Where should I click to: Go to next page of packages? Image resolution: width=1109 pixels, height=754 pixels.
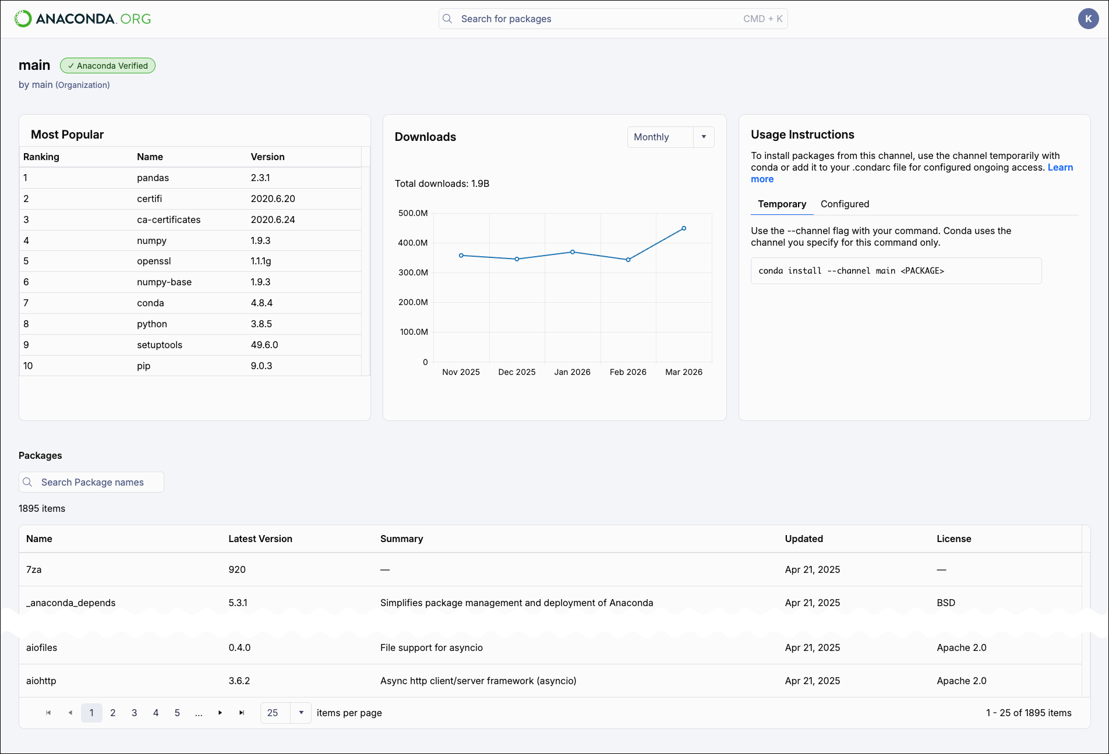point(220,713)
